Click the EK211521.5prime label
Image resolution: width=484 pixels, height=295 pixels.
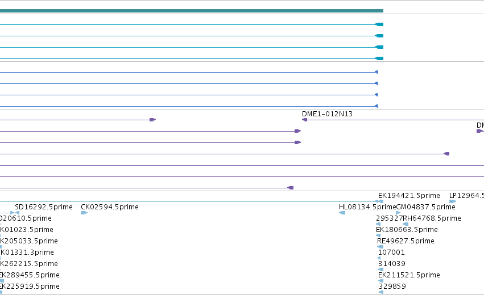tap(409, 275)
